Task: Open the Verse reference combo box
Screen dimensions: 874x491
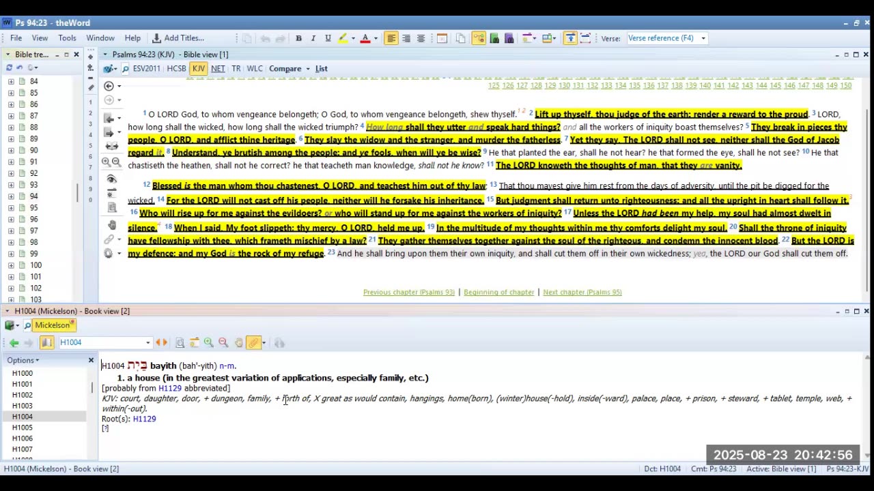Action: click(x=666, y=38)
